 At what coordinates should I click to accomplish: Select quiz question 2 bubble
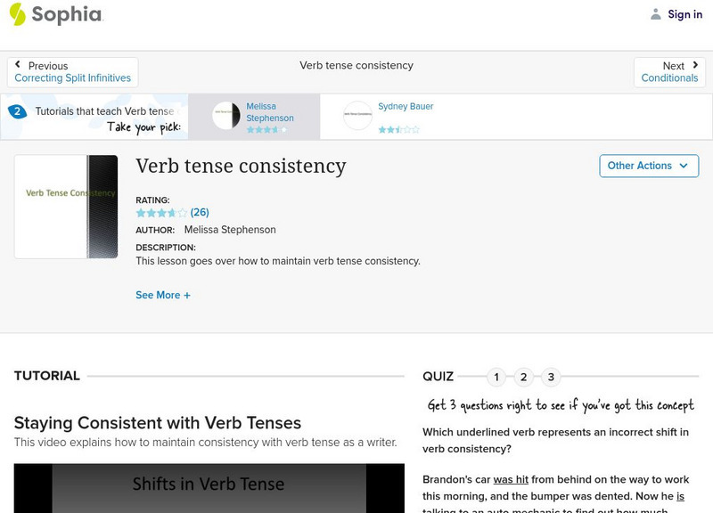[x=524, y=377]
